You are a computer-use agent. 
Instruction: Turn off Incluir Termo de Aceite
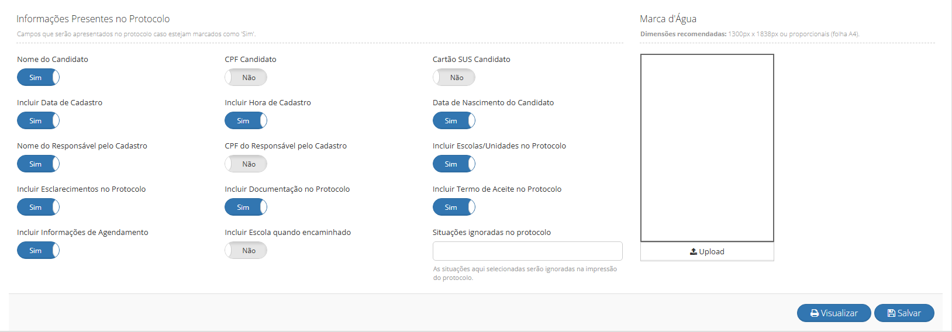pyautogui.click(x=454, y=207)
